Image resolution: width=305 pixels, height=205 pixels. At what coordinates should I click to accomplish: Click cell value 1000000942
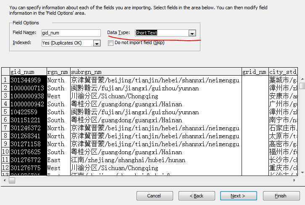pos(28,104)
